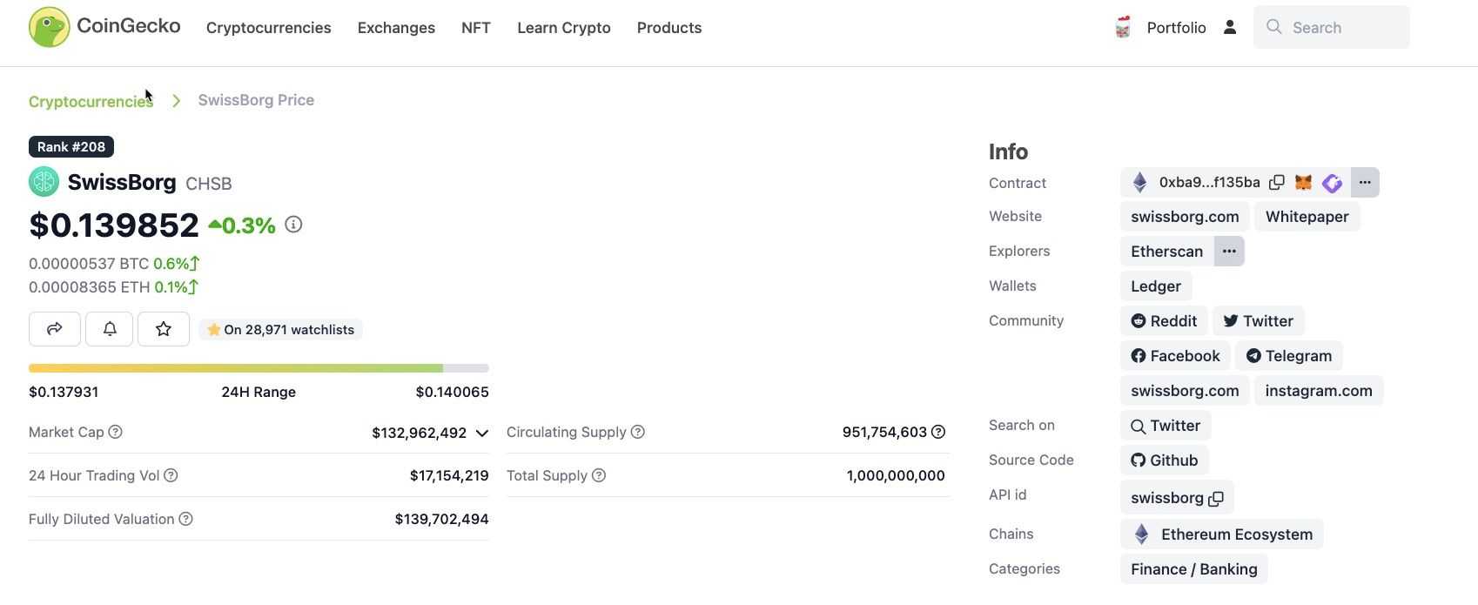Click the SwissBorg Price breadcrumb text

(x=256, y=100)
